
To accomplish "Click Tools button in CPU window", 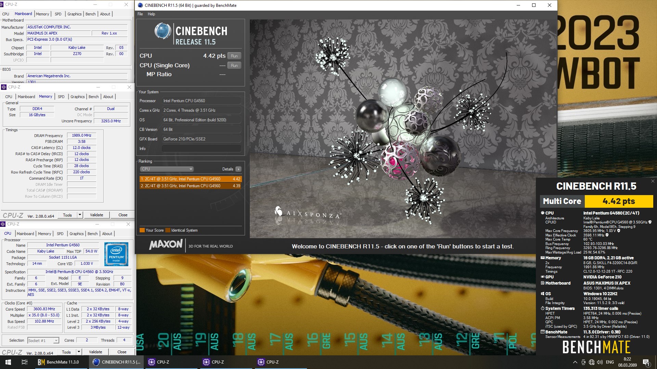I will [66, 352].
